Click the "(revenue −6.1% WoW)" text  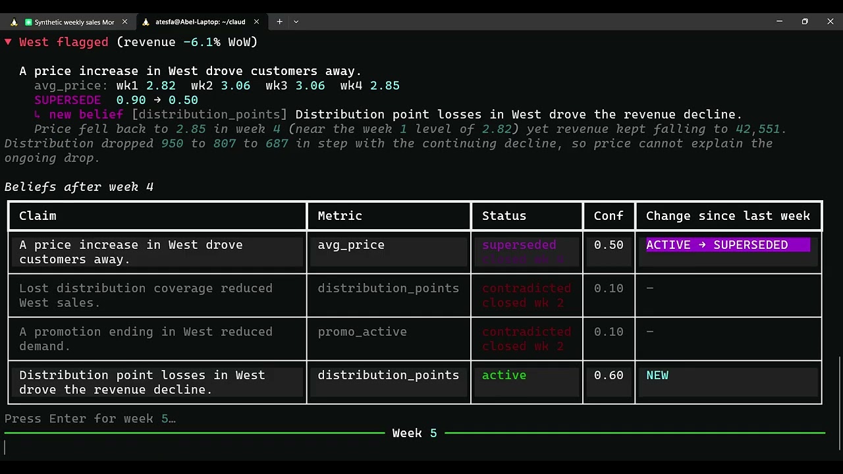[187, 42]
